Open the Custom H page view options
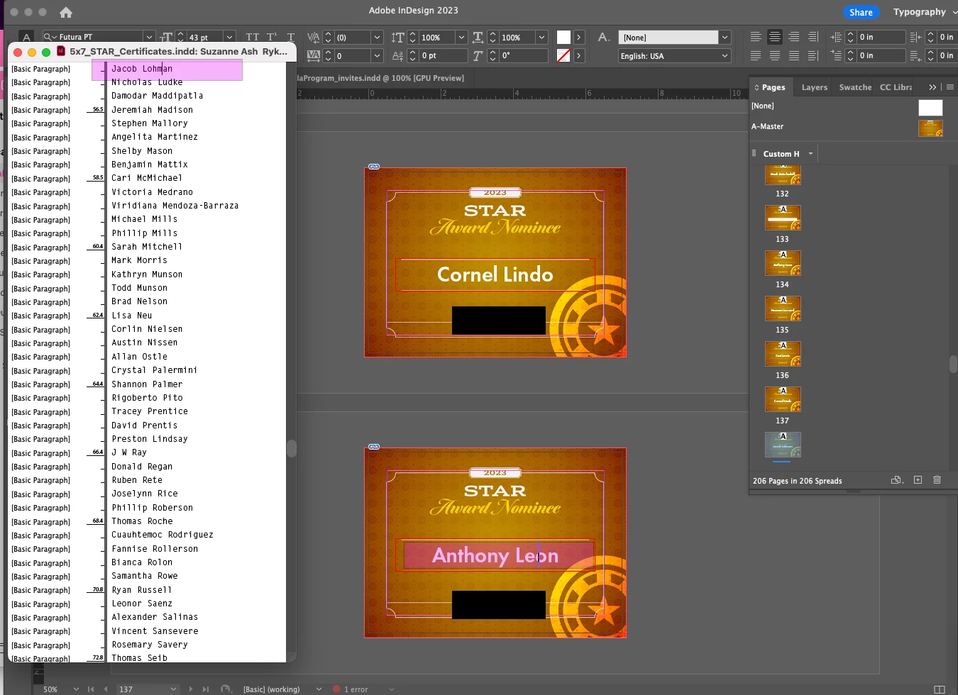Viewport: 958px width, 695px height. pyautogui.click(x=810, y=153)
